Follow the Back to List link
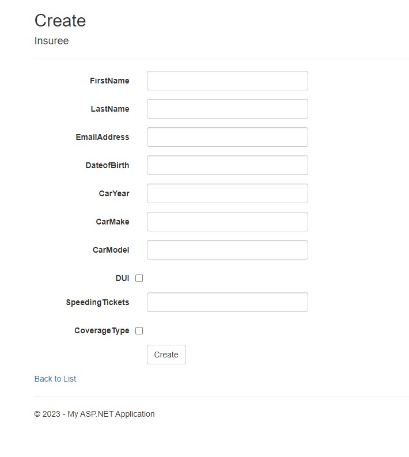Image resolution: width=409 pixels, height=457 pixels. pos(55,379)
